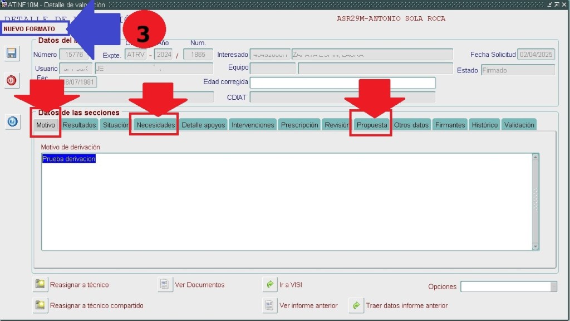This screenshot has height=321, width=570.
Task: Click Traer datos informe anterior icon
Action: pyautogui.click(x=356, y=305)
